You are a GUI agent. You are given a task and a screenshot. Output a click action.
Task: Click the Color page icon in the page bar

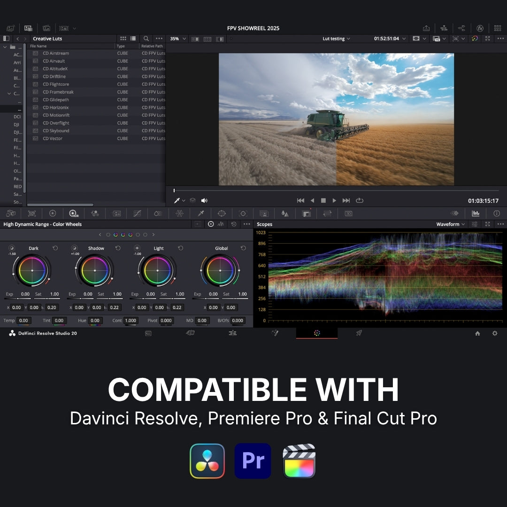pyautogui.click(x=317, y=333)
